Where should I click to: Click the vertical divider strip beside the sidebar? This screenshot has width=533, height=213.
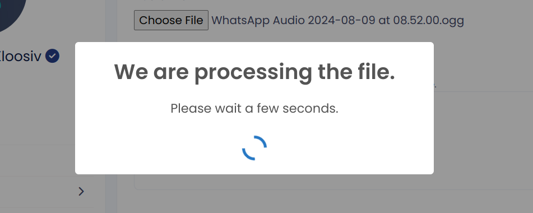[x=111, y=106]
